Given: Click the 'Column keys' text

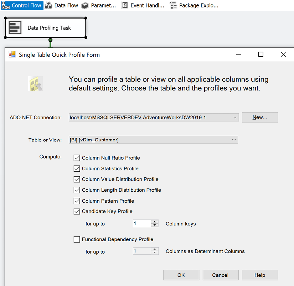Looking at the screenshot, I should click(x=181, y=224).
